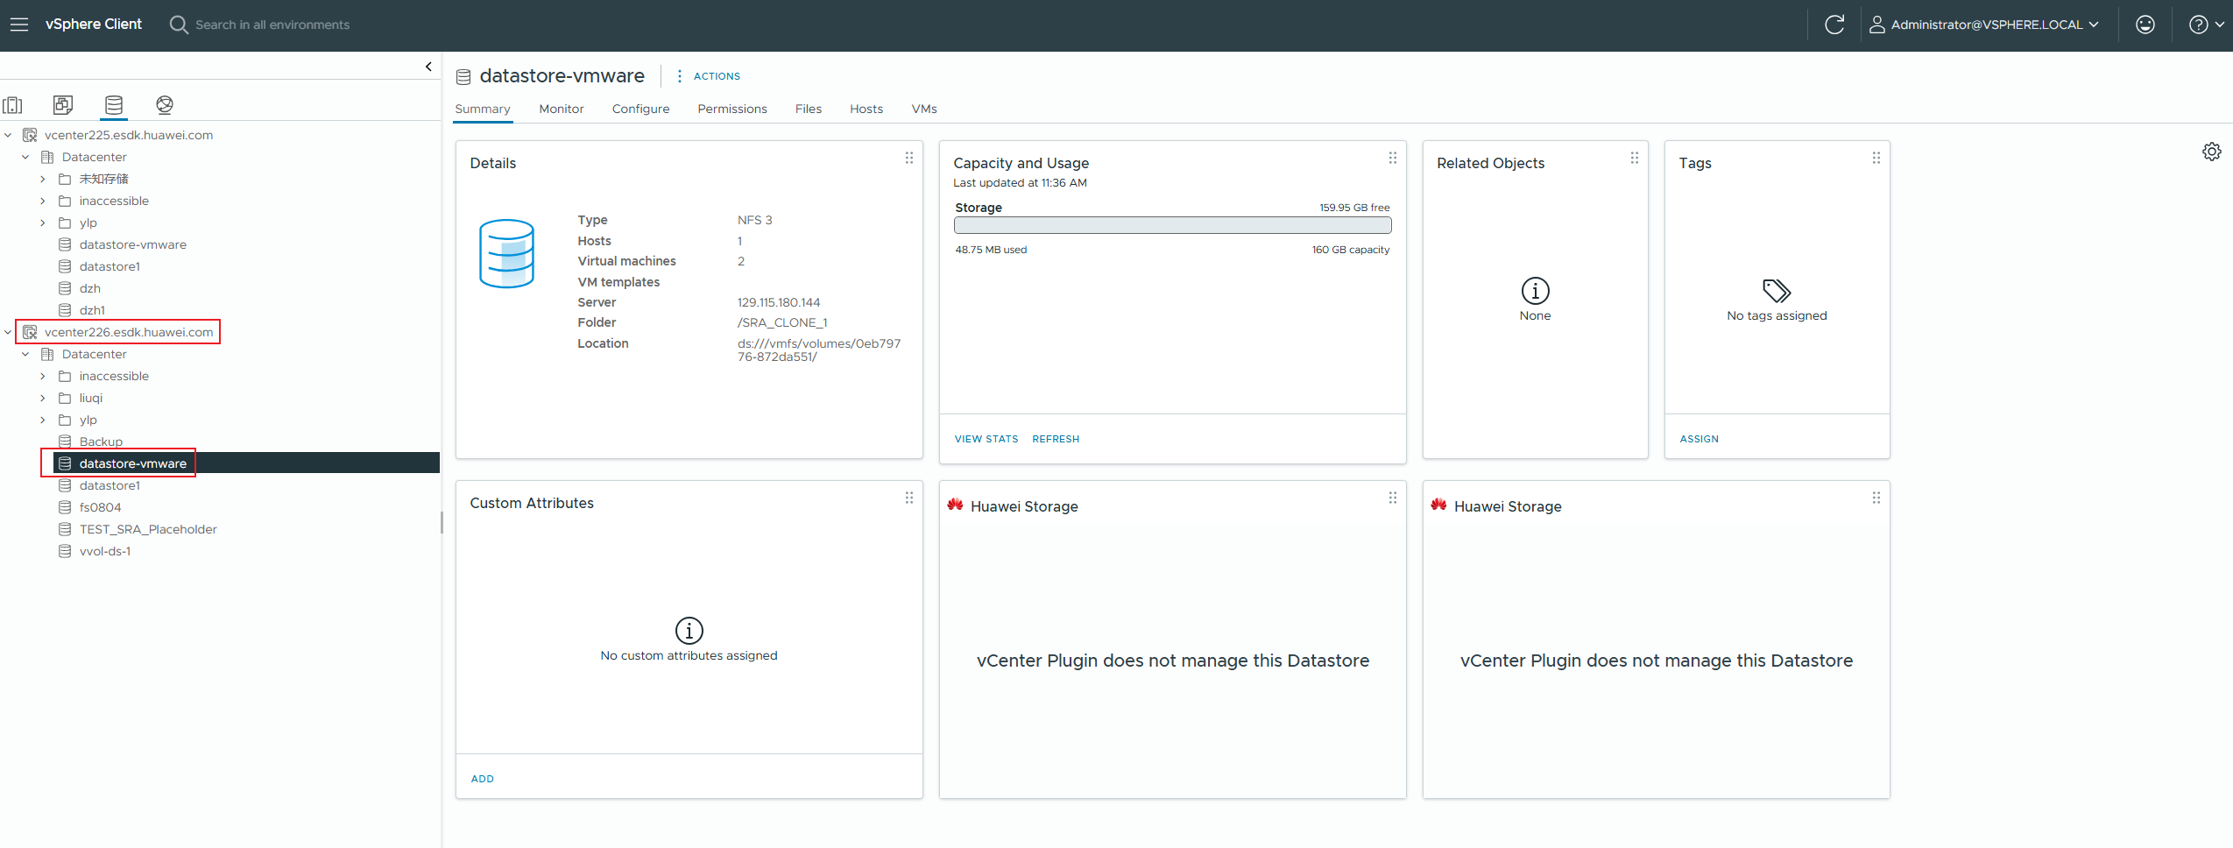Click info icon in Custom Attributes card

pos(689,630)
